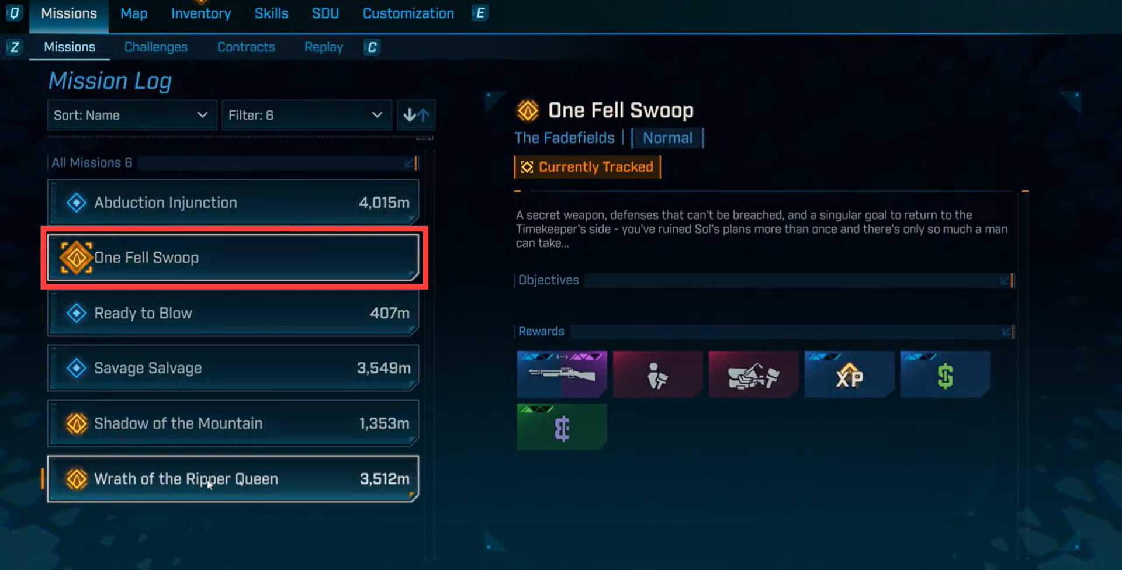Select the XP reward icon
This screenshot has height=570, width=1122.
click(x=849, y=374)
